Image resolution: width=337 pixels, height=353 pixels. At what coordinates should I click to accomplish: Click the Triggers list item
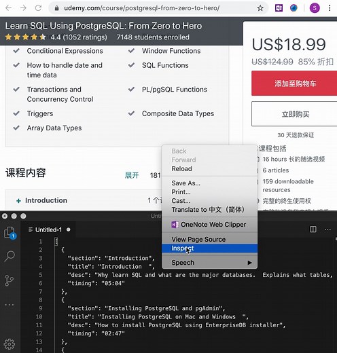(40, 113)
